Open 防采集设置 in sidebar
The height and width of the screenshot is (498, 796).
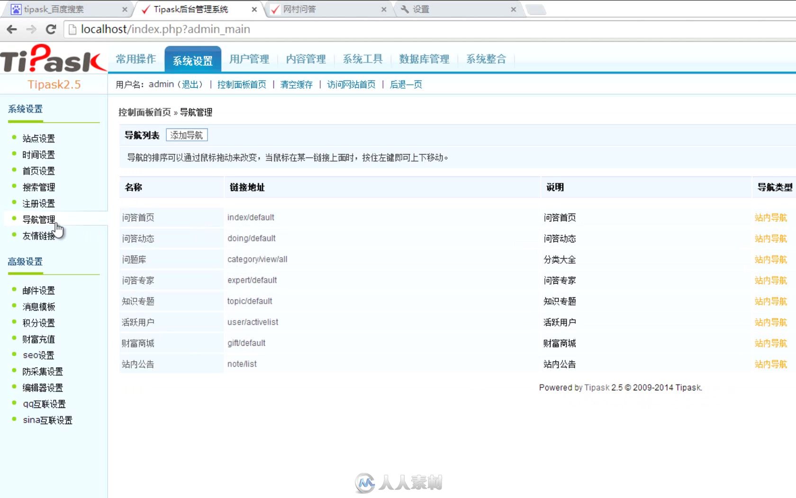(43, 372)
